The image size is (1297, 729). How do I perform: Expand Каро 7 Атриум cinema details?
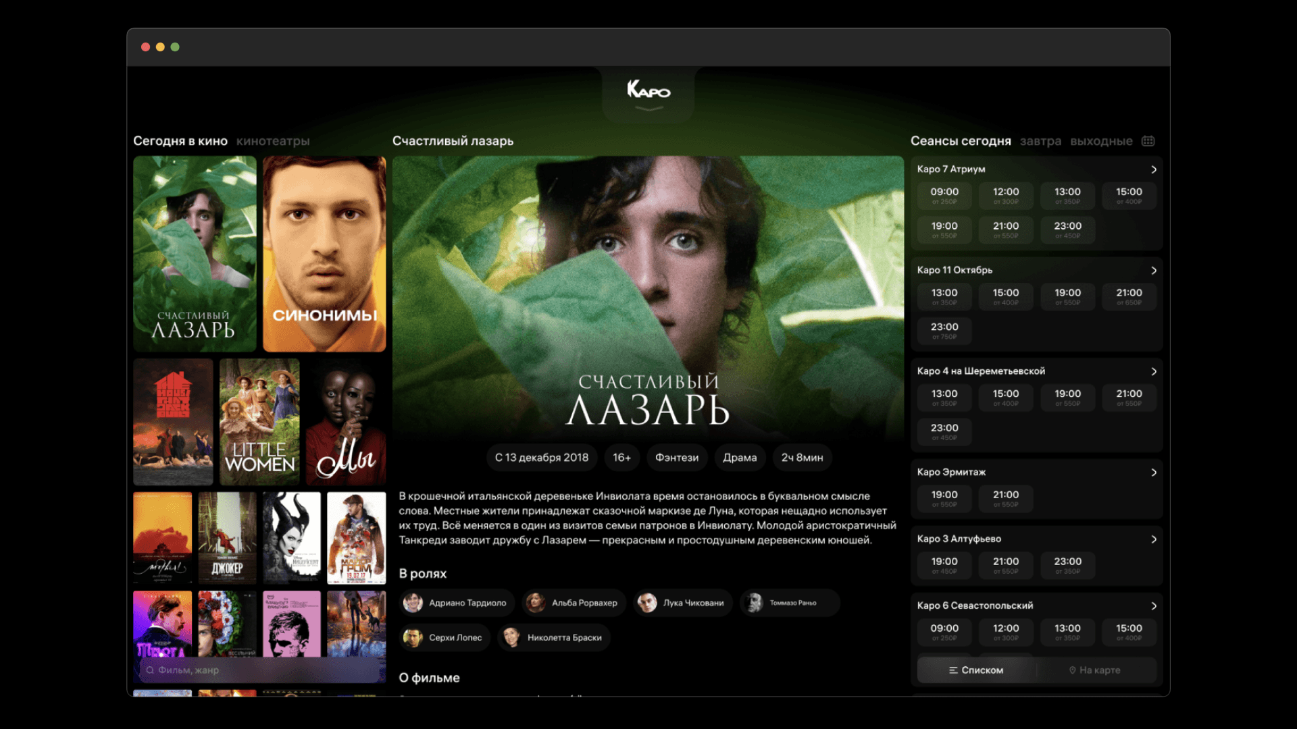point(1154,169)
